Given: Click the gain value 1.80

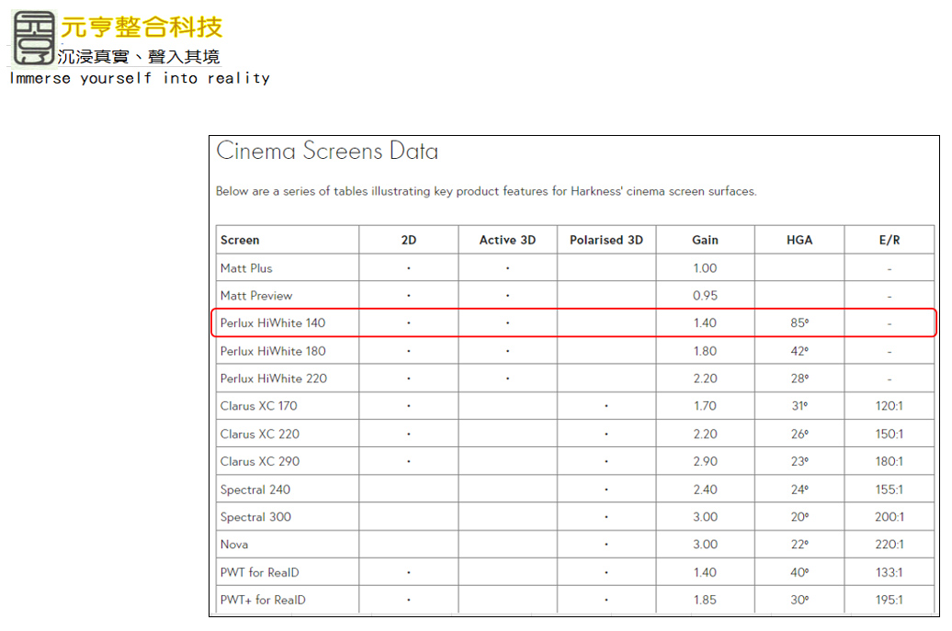Looking at the screenshot, I should [705, 351].
